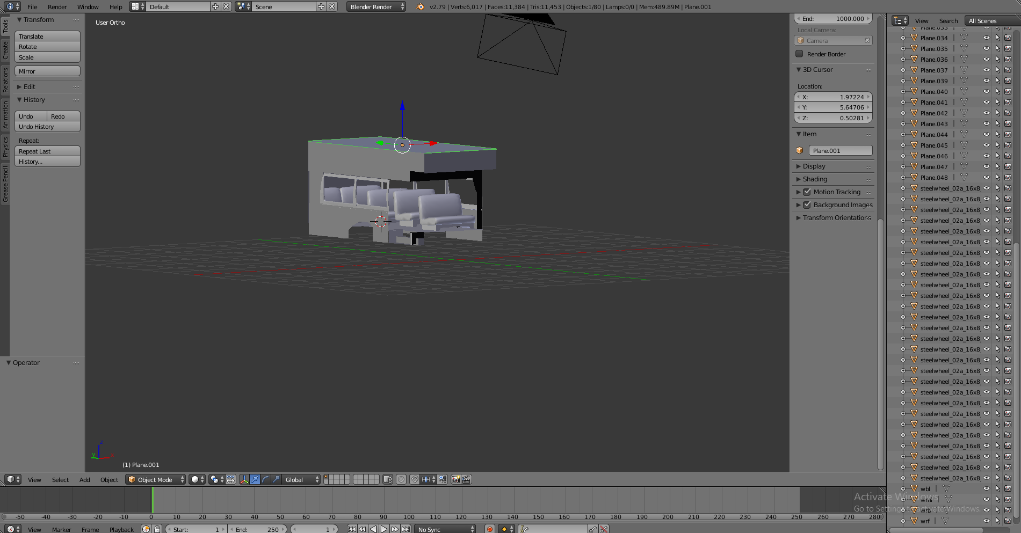
Task: Enable the rotate manipulator arc
Action: (265, 479)
